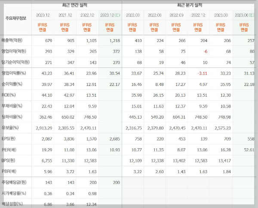Select the 영업이익(억원) row label

(x=14, y=51)
